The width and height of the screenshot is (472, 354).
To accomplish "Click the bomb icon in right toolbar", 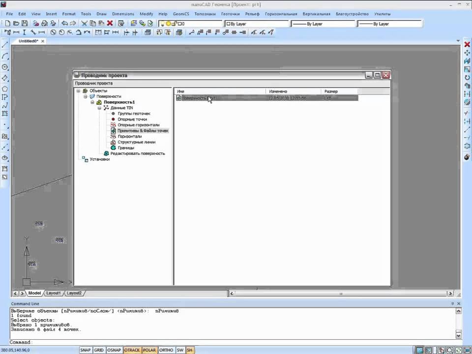I will tap(467, 157).
